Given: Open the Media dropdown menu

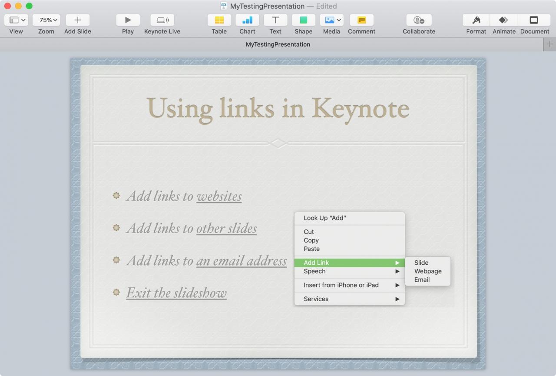Looking at the screenshot, I should tap(331, 20).
